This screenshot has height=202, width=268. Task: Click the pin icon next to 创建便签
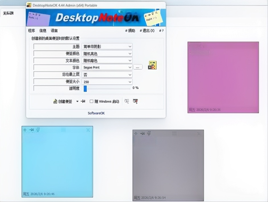[x=83, y=101]
